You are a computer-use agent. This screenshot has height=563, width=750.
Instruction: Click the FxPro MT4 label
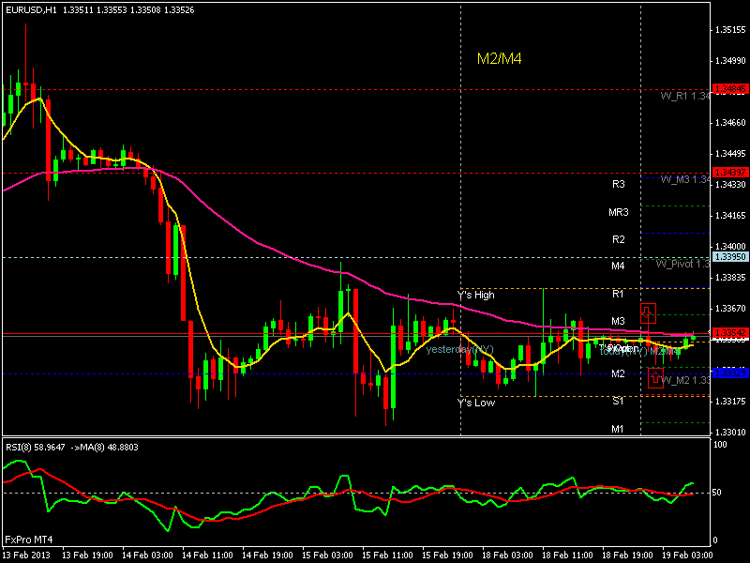tap(29, 540)
